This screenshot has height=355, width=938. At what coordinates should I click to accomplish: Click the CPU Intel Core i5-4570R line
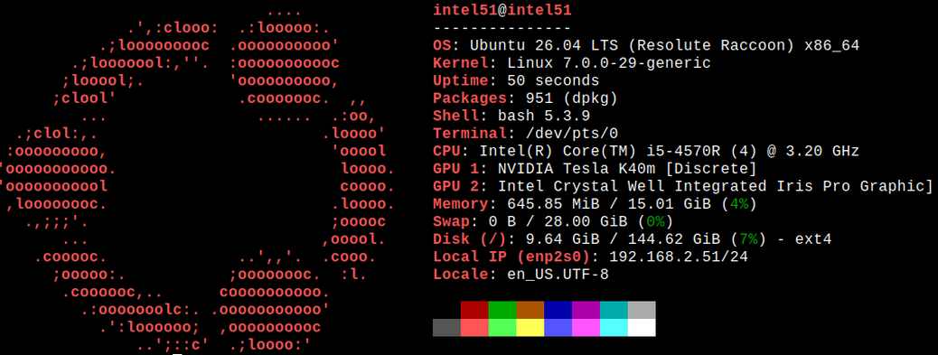pos(646,151)
